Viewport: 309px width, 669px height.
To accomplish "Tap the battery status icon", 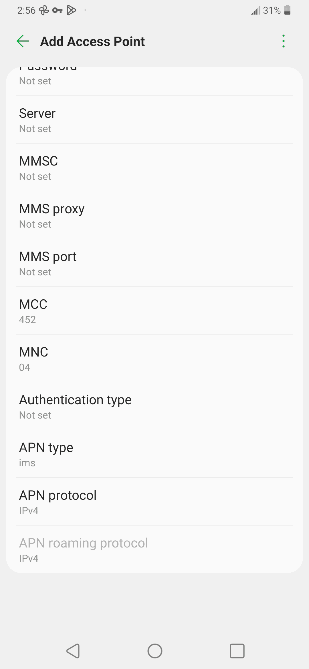I will (288, 10).
